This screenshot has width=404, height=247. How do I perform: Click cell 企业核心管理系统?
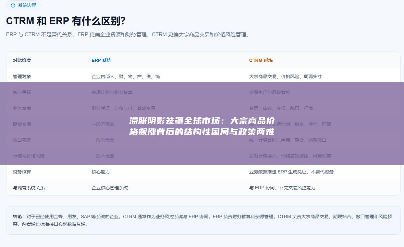pos(110,188)
